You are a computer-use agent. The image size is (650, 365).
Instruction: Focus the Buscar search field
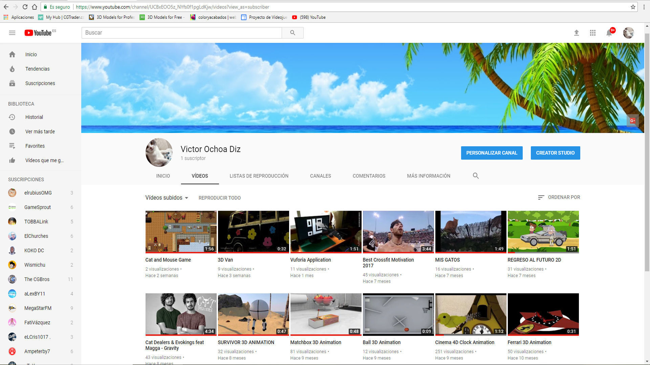[x=181, y=33]
